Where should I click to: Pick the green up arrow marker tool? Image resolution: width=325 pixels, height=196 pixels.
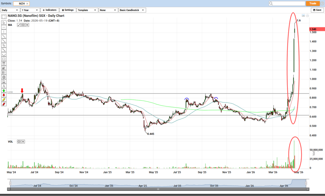[4, 91]
